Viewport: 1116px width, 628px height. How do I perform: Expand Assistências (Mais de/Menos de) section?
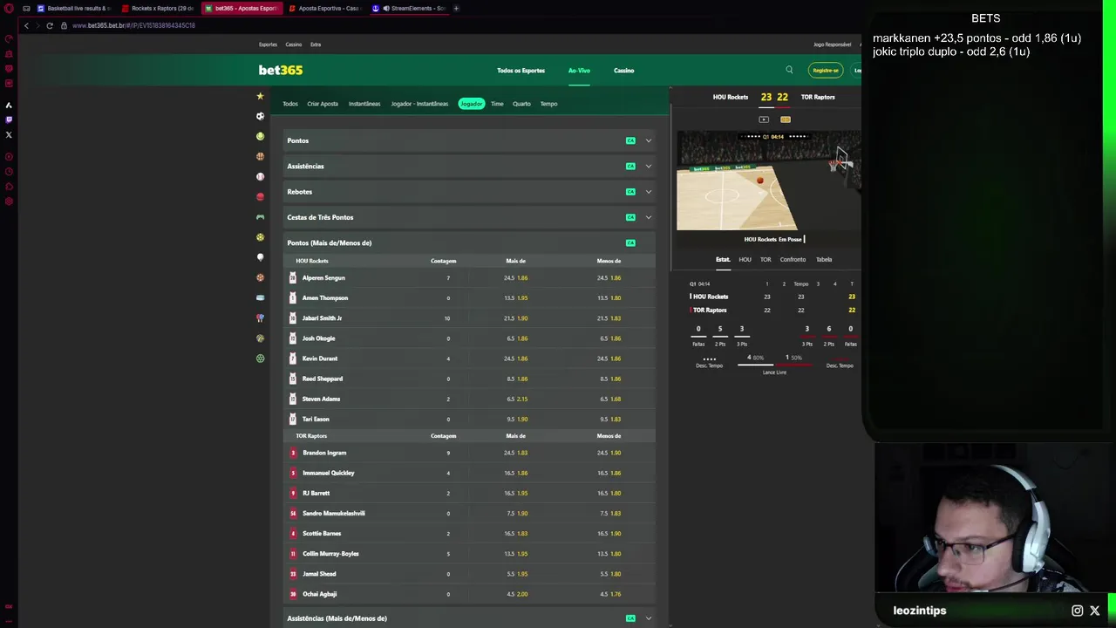pyautogui.click(x=469, y=618)
